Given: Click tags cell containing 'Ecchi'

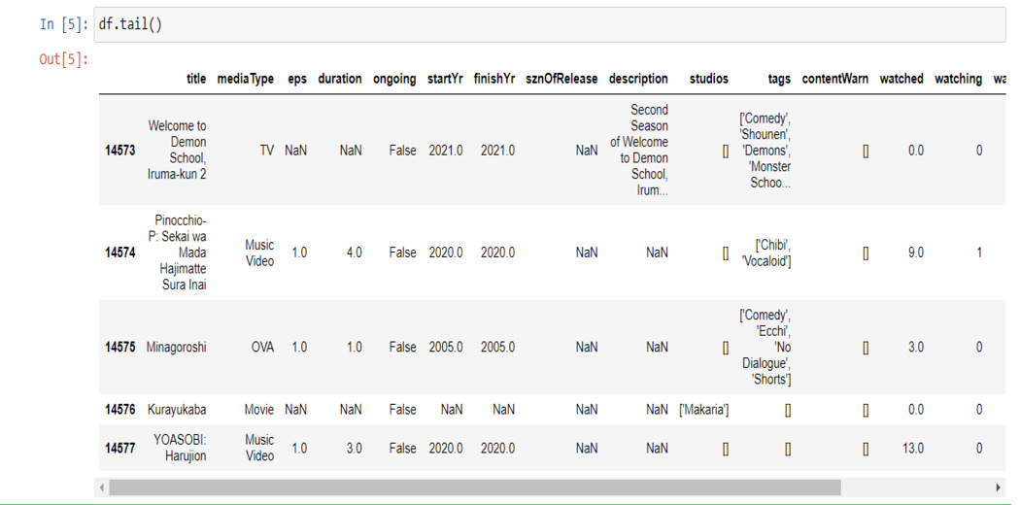Looking at the screenshot, I should (765, 347).
